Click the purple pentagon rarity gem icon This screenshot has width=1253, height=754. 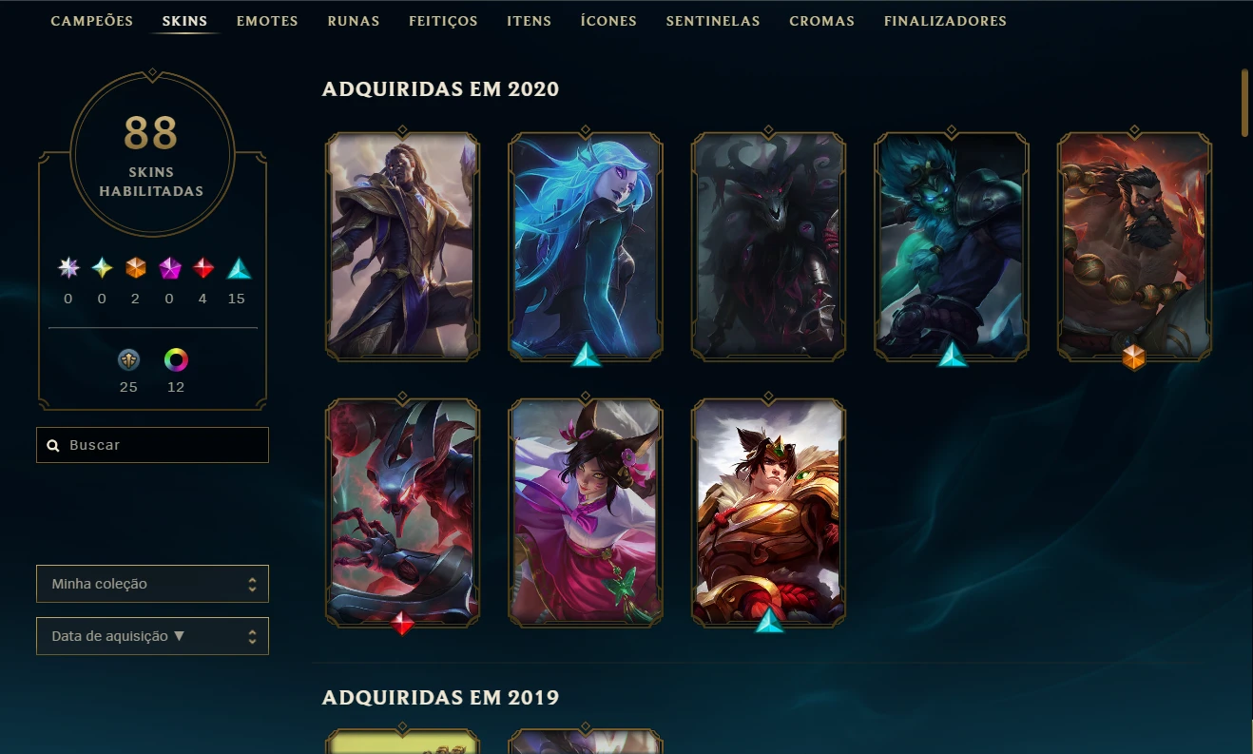pyautogui.click(x=170, y=269)
